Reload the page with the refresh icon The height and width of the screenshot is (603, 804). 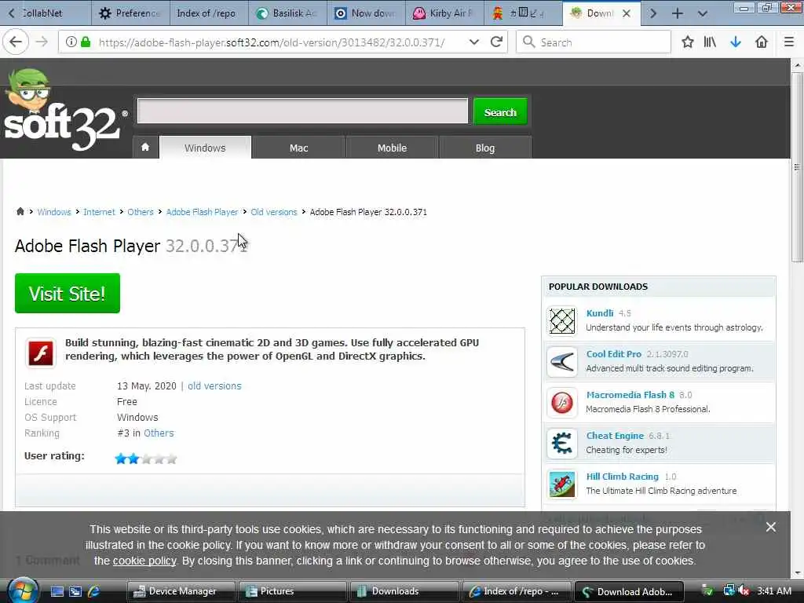496,42
